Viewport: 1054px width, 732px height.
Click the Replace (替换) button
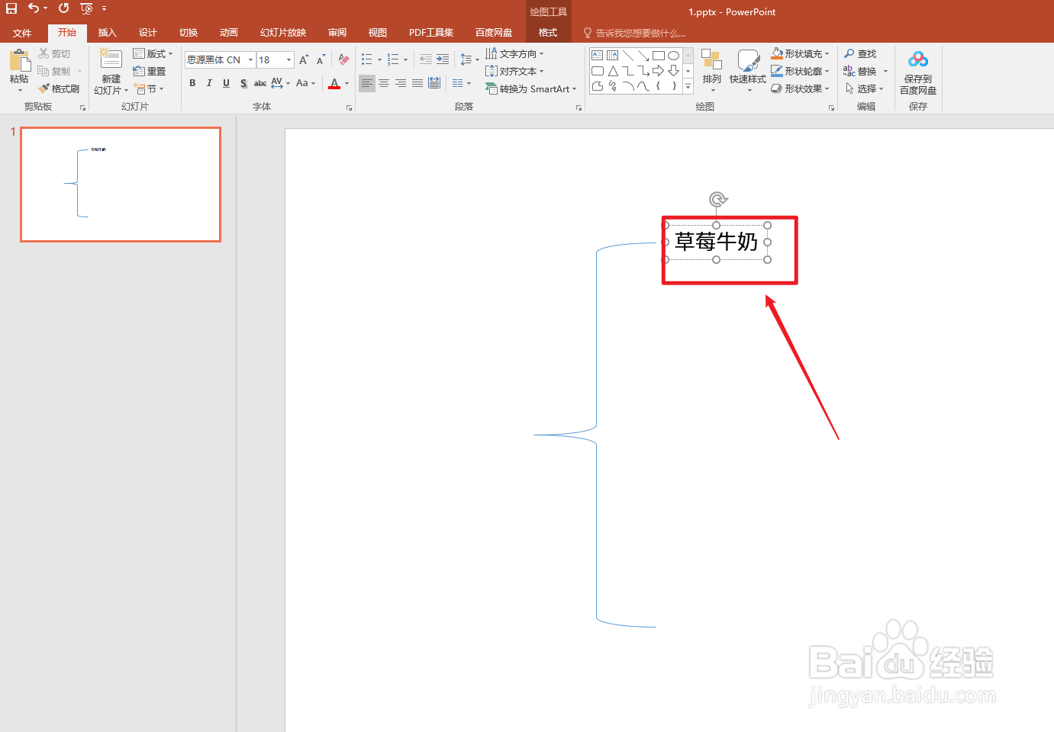pos(860,71)
